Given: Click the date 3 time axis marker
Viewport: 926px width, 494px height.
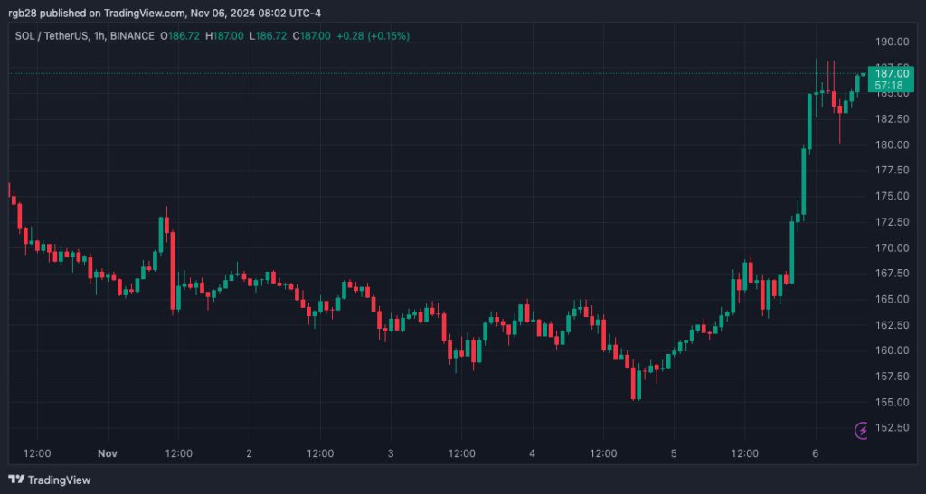Looking at the screenshot, I should (x=391, y=453).
